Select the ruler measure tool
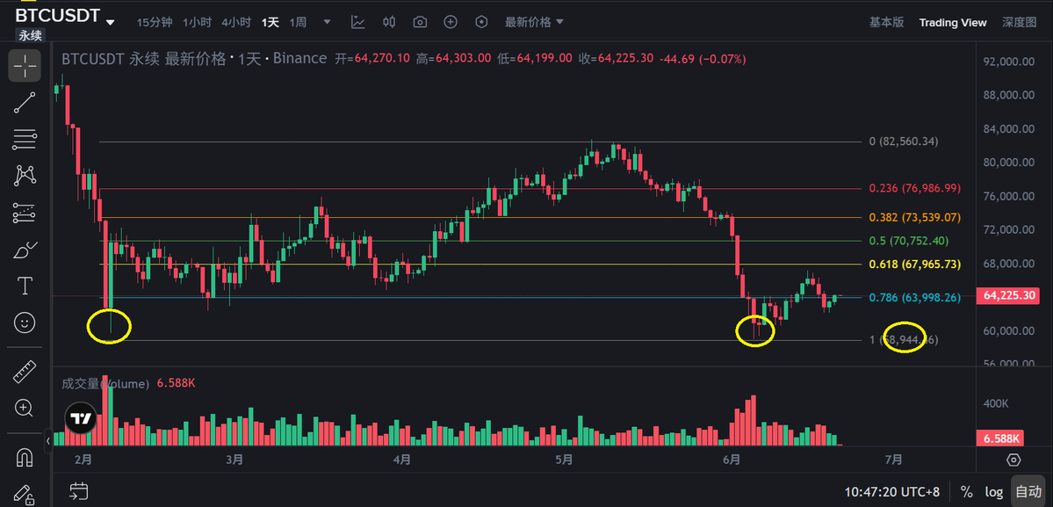The height and width of the screenshot is (507, 1053). (25, 372)
